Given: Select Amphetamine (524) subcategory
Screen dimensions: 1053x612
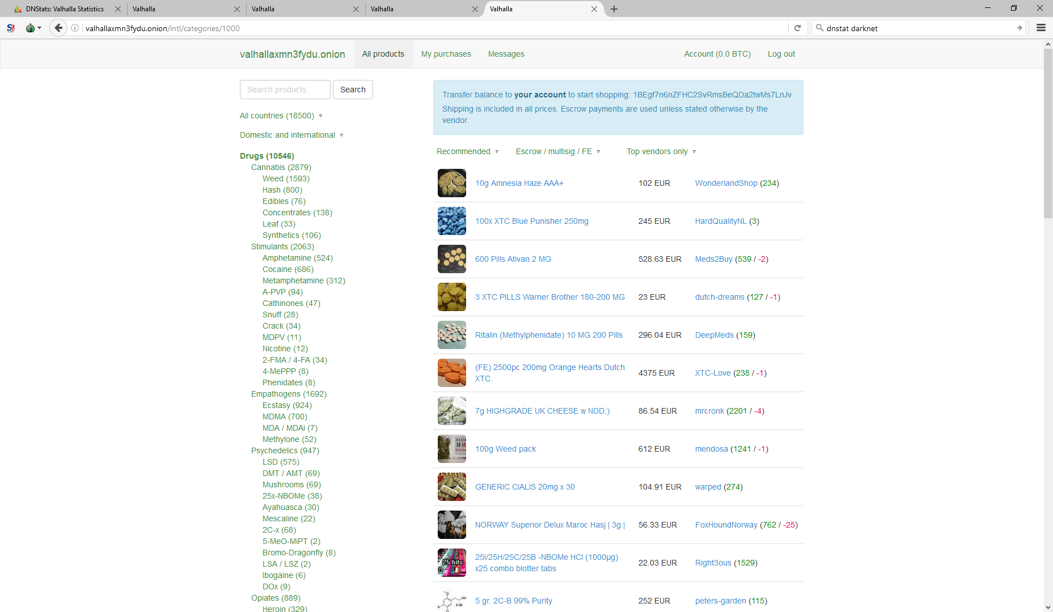Looking at the screenshot, I should tap(298, 258).
